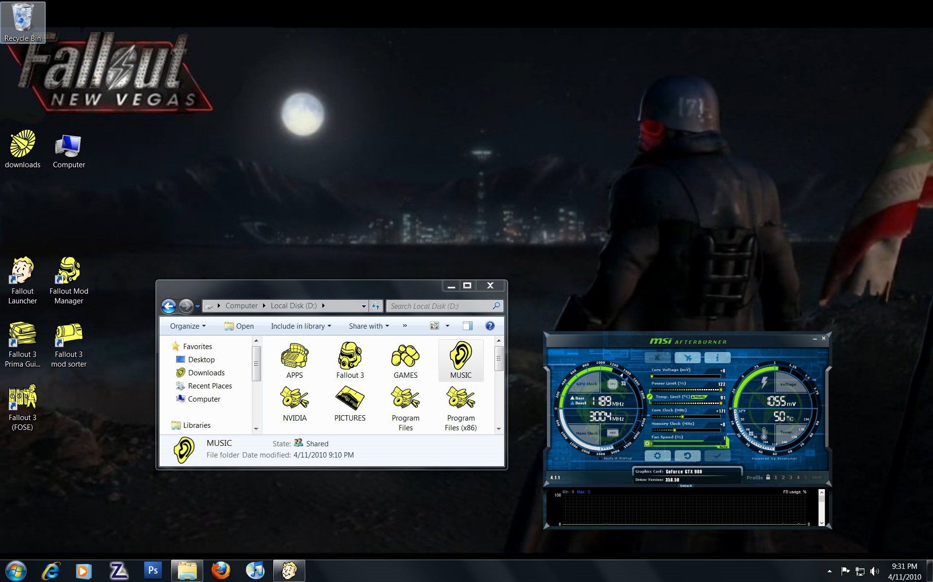
Task: Select Afterburner profile slot 1
Action: pyautogui.click(x=775, y=477)
